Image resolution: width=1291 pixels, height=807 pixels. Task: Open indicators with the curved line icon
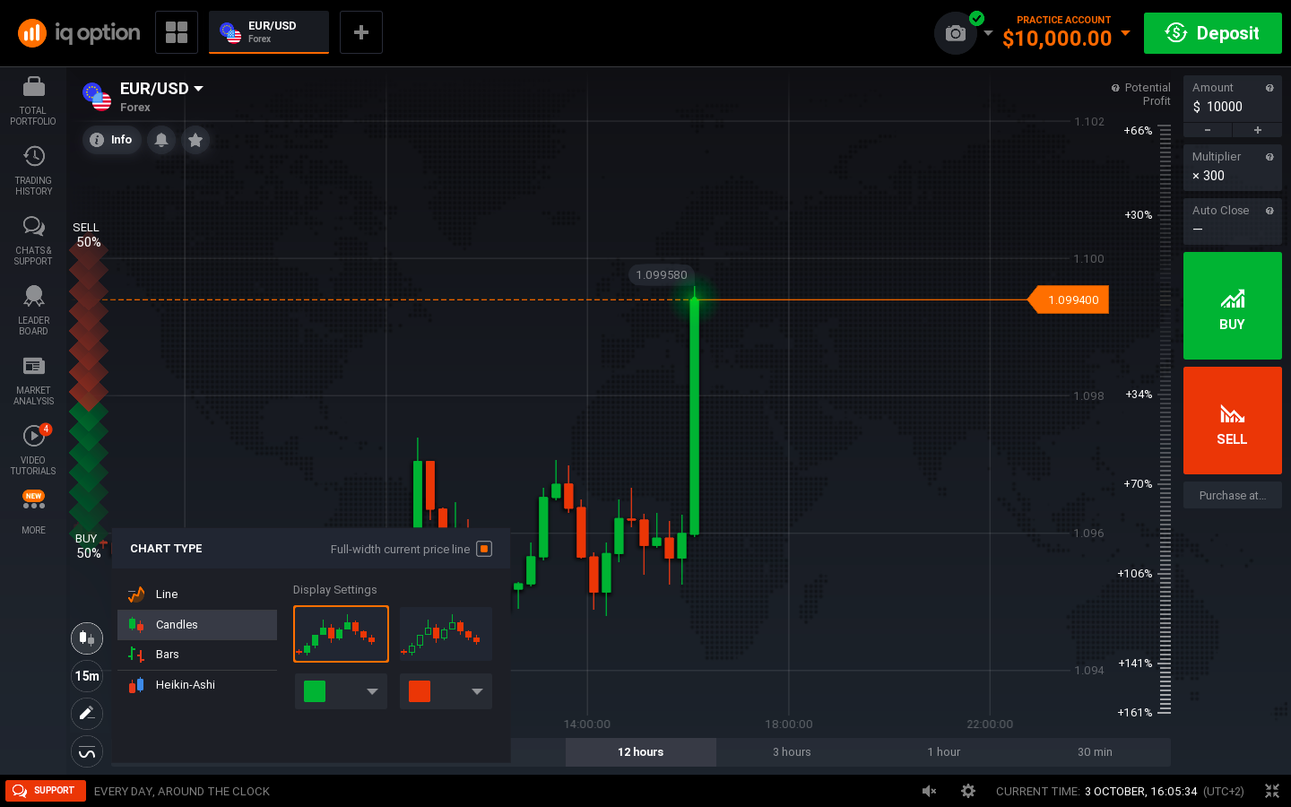[86, 751]
